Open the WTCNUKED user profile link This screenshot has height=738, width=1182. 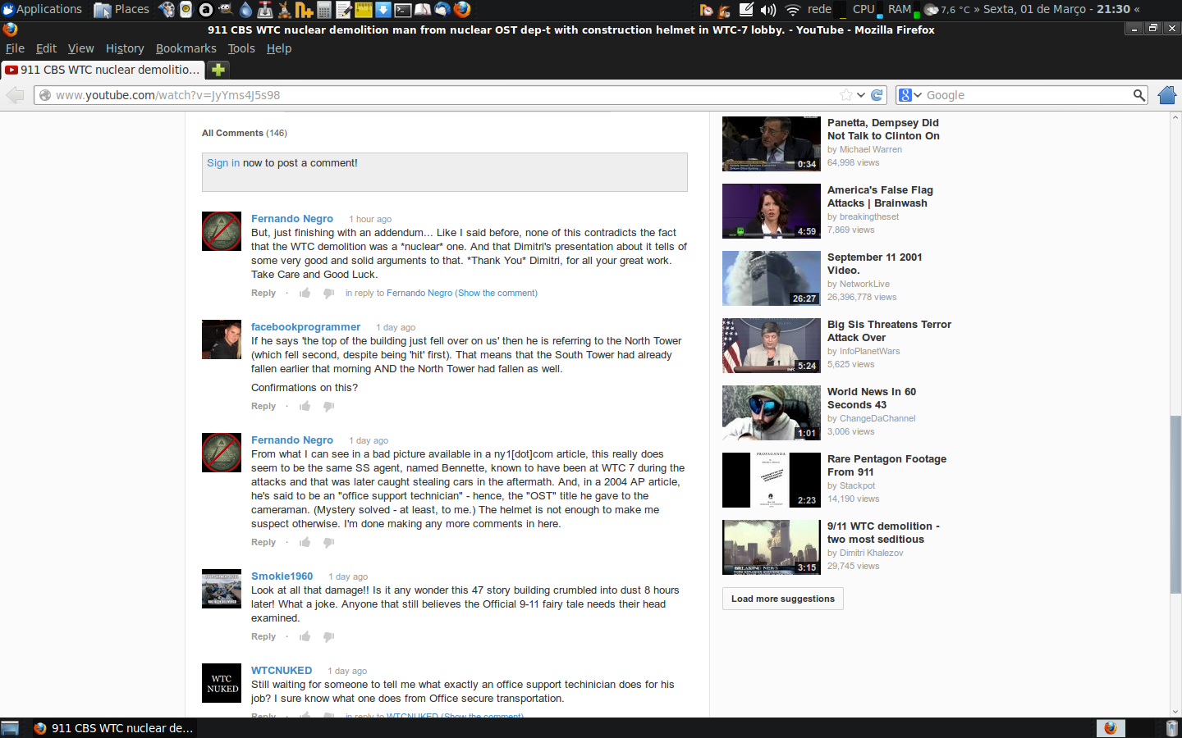[282, 670]
